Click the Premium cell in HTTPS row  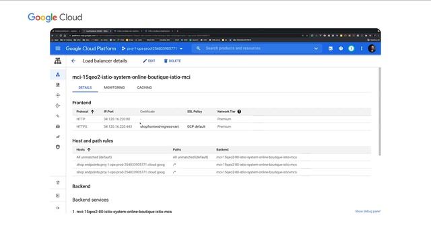pos(224,126)
